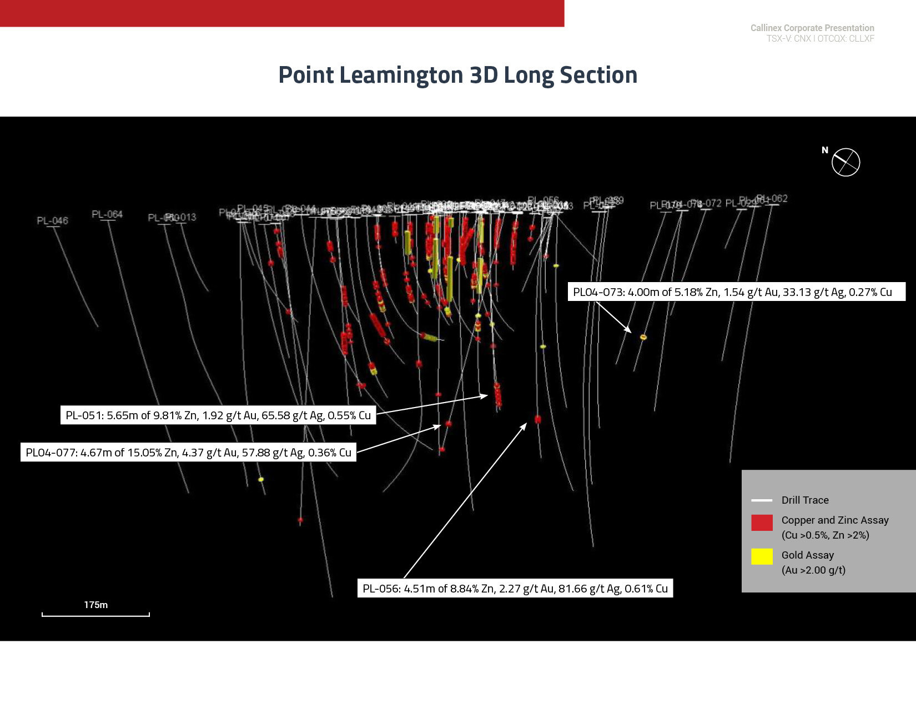Click the white Drill Trace legend line

click(761, 500)
